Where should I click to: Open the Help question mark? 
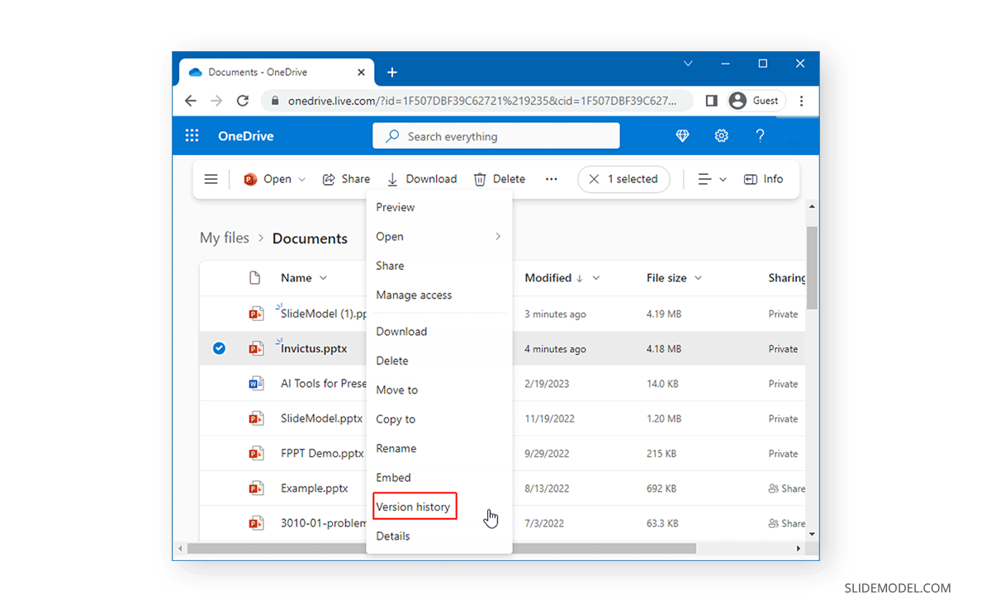[760, 136]
